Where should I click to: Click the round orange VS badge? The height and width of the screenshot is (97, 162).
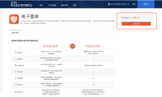[x=73, y=46]
